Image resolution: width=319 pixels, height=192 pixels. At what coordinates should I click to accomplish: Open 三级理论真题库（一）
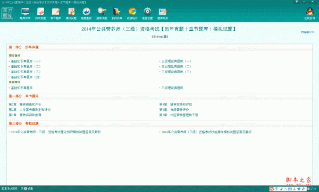[177, 61]
